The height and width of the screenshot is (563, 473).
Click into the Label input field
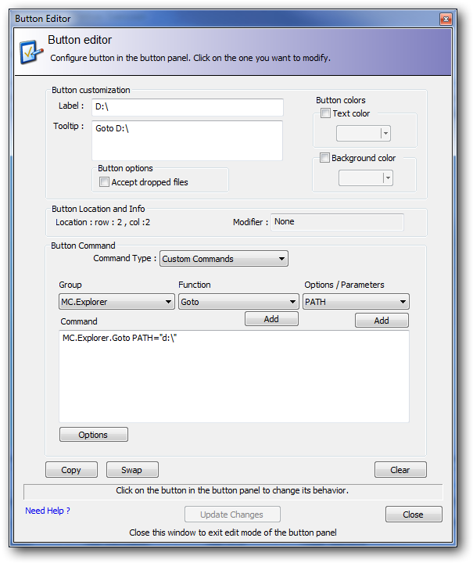coord(188,107)
